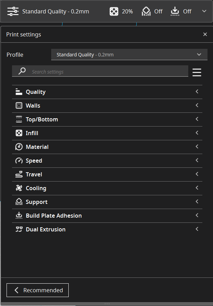The image size is (213, 306).
Task: Expand the Travel section chevron
Action: click(197, 174)
